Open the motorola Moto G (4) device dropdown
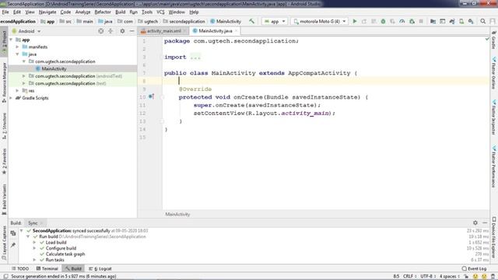 coord(320,21)
